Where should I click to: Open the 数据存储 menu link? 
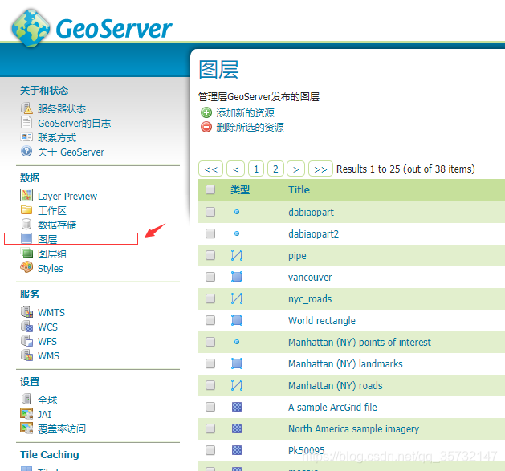(x=57, y=225)
